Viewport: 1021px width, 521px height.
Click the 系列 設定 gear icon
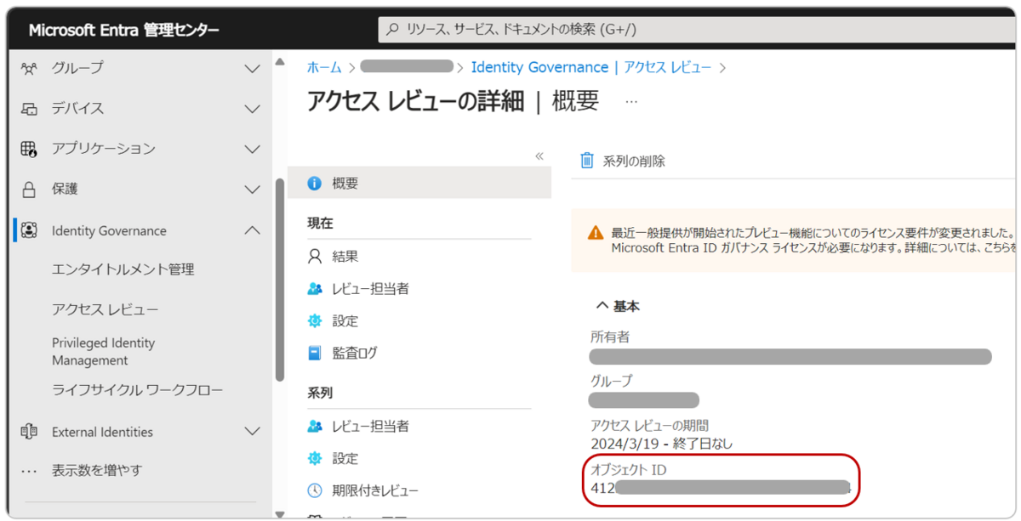pos(315,458)
